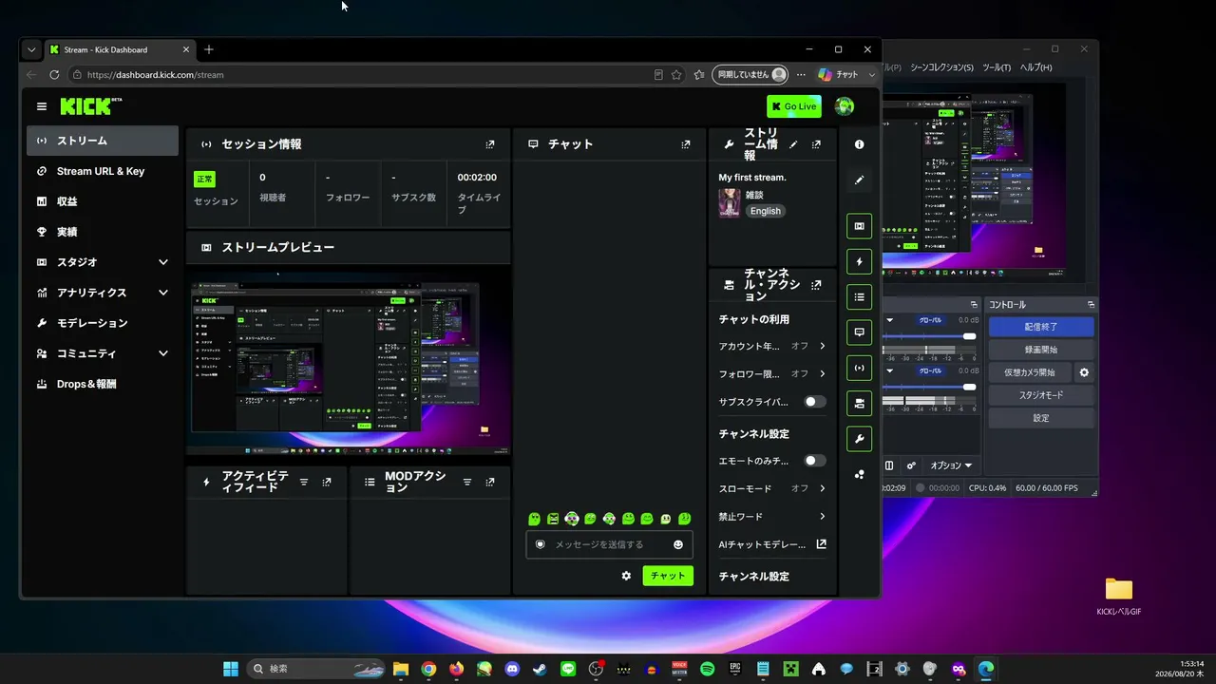
Task: Filter the アクティビティフィード panel
Action: click(x=304, y=483)
